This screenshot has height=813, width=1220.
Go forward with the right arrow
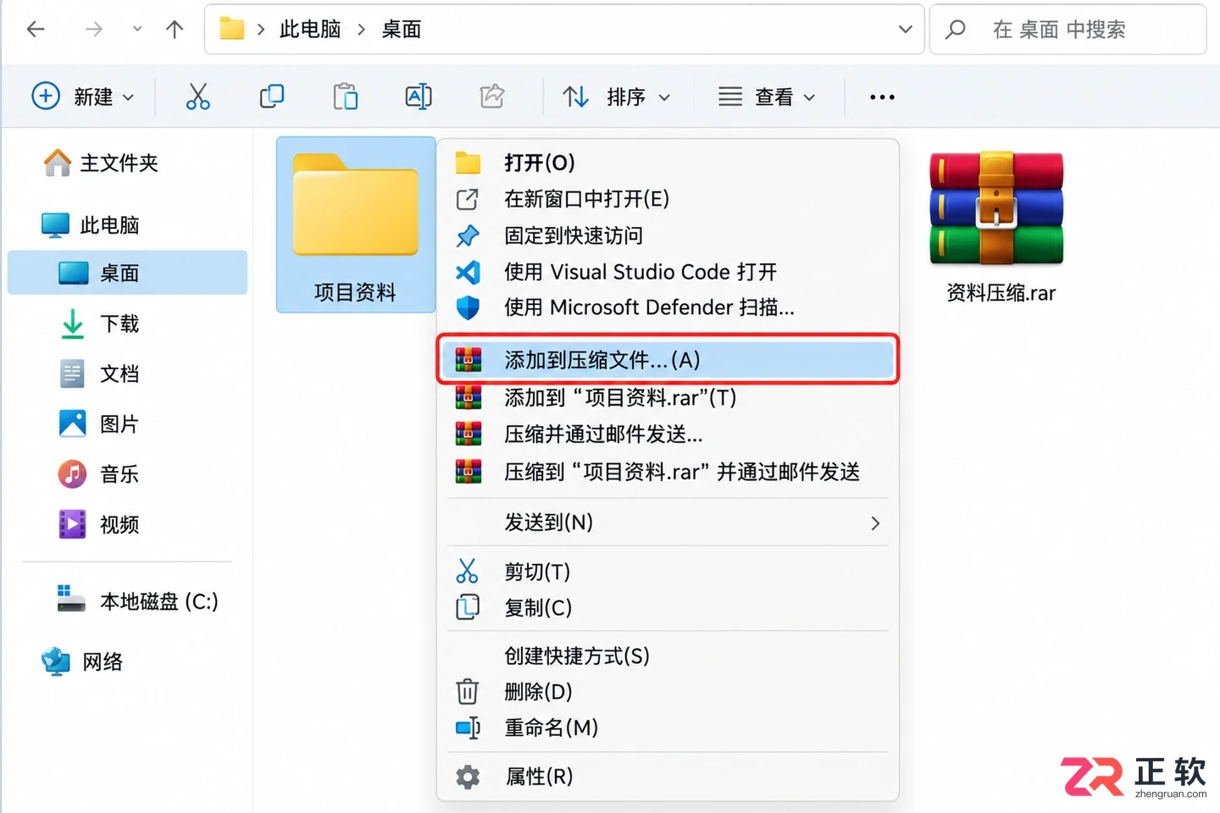click(93, 30)
